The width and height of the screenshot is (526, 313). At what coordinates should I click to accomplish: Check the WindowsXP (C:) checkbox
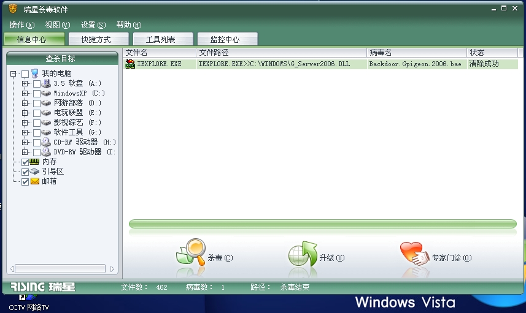point(37,93)
